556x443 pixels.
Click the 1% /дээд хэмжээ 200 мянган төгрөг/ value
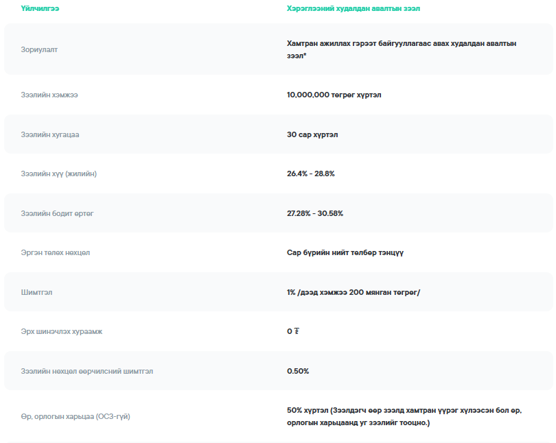pyautogui.click(x=354, y=292)
